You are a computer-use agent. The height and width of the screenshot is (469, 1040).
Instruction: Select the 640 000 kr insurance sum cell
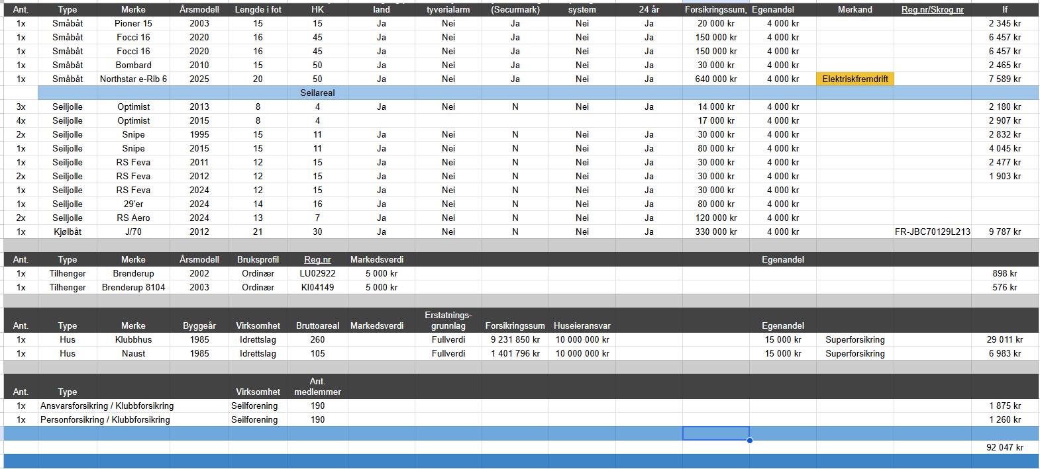click(715, 79)
